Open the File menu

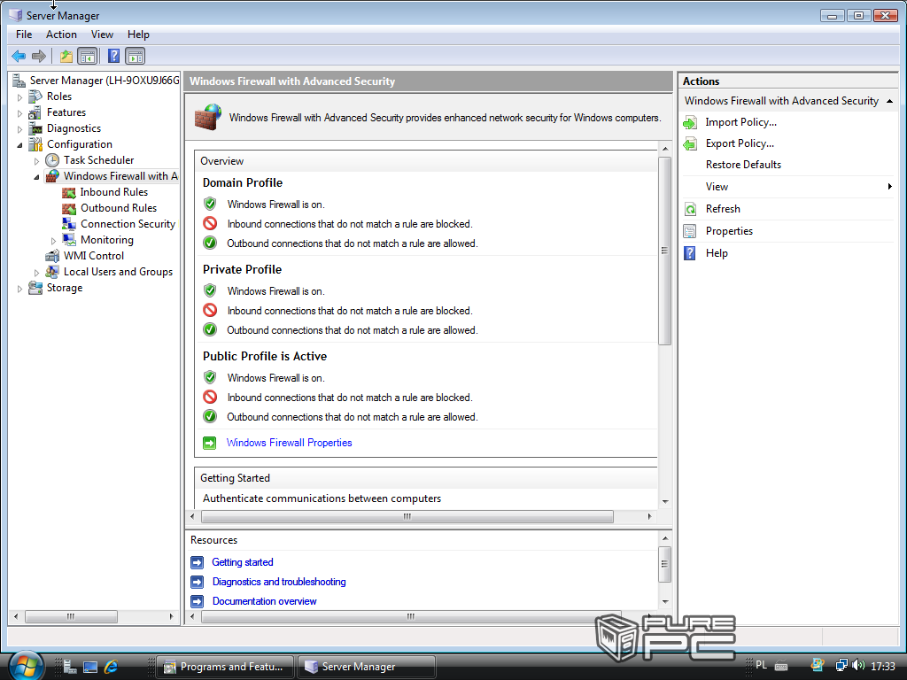pyautogui.click(x=24, y=35)
